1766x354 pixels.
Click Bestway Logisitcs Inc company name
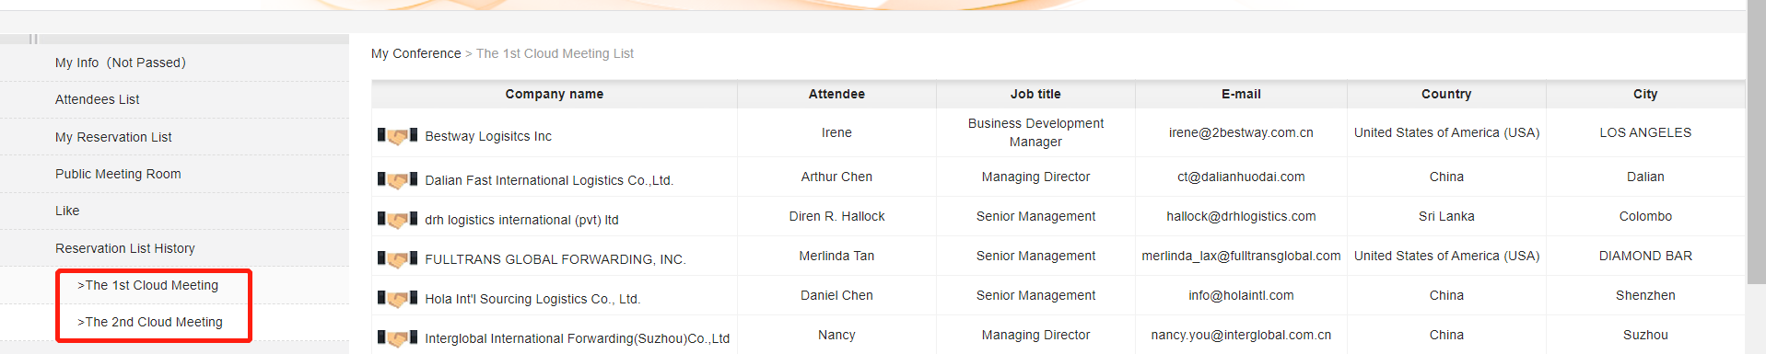click(x=488, y=136)
